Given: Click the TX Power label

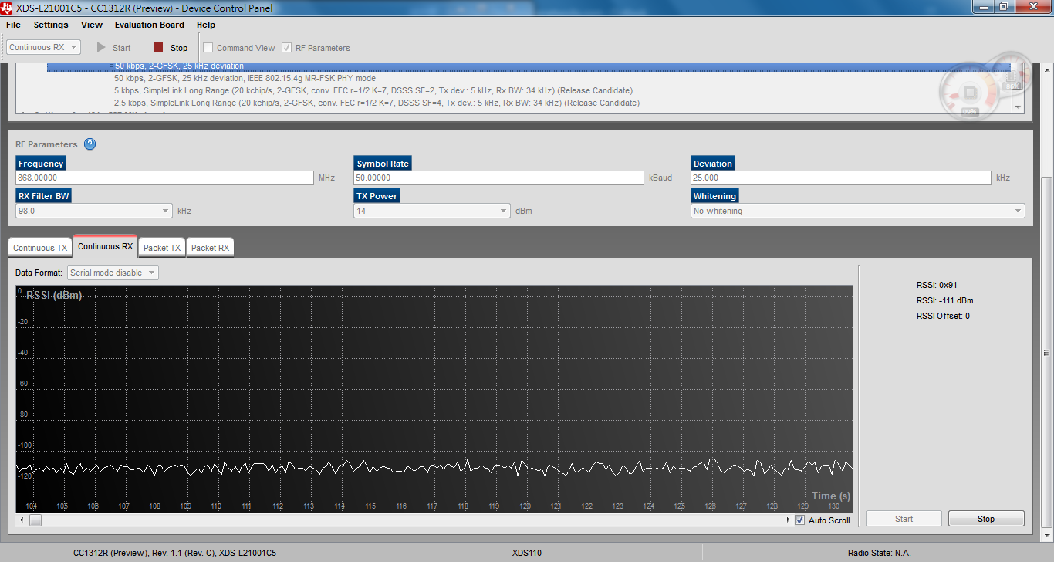Looking at the screenshot, I should [x=377, y=196].
